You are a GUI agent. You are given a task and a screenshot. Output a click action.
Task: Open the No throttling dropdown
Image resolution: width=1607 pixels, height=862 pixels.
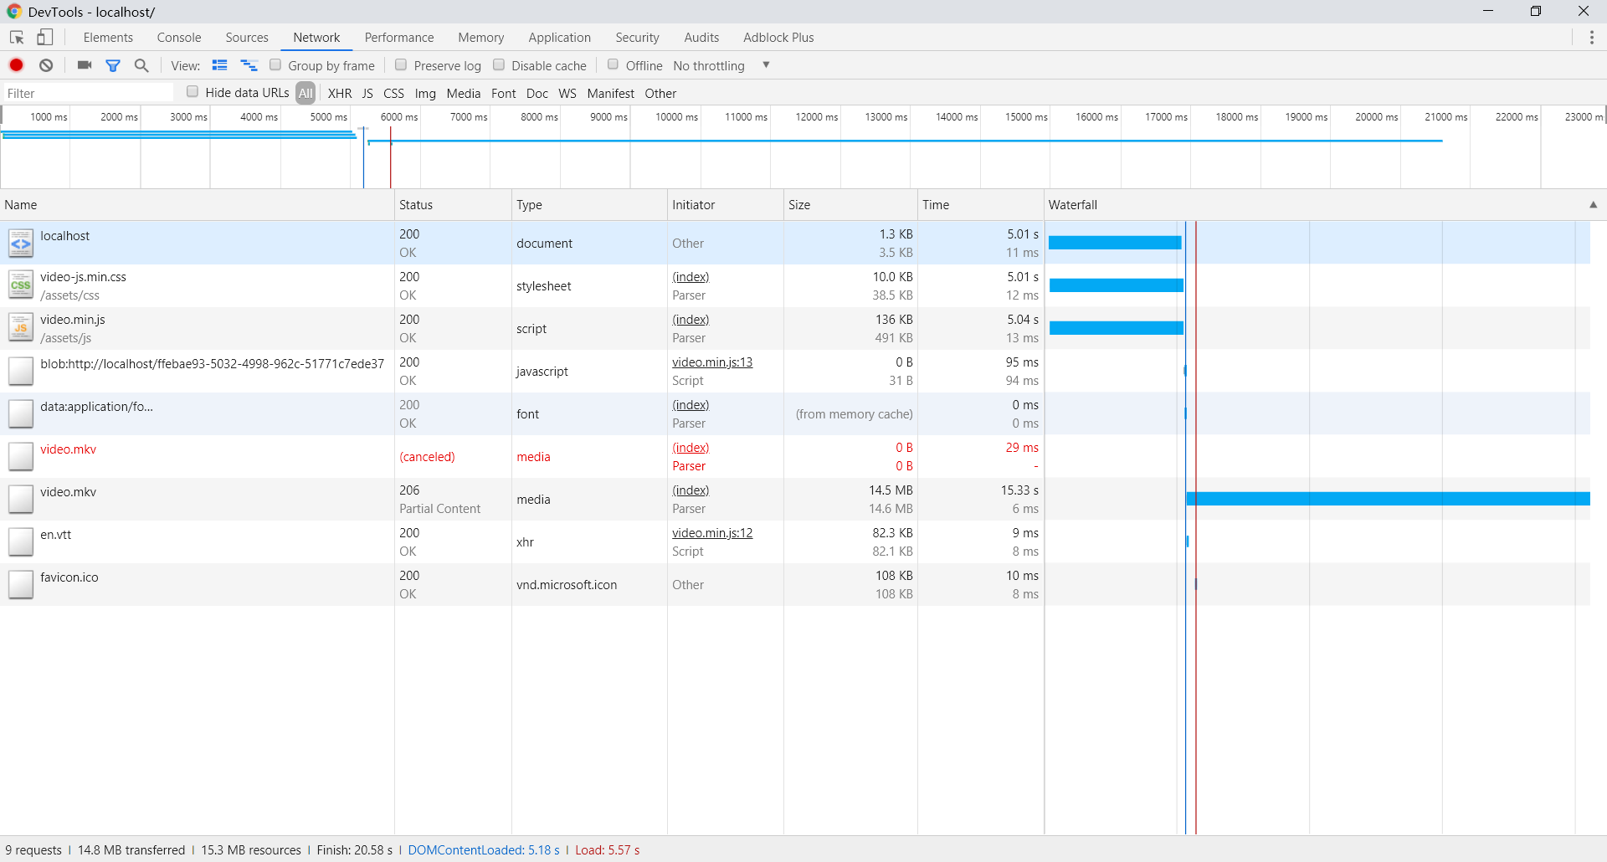(721, 65)
